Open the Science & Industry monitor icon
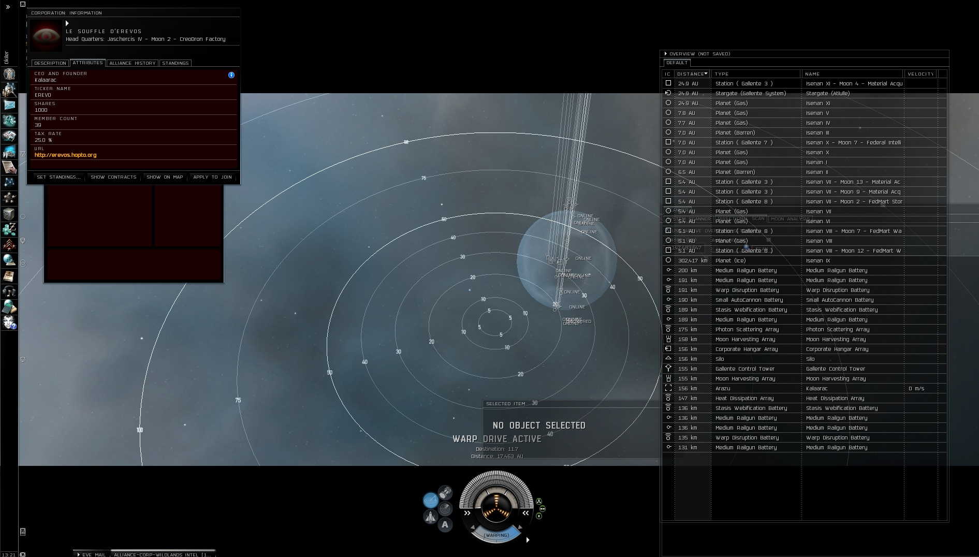The image size is (979, 557). click(x=9, y=152)
